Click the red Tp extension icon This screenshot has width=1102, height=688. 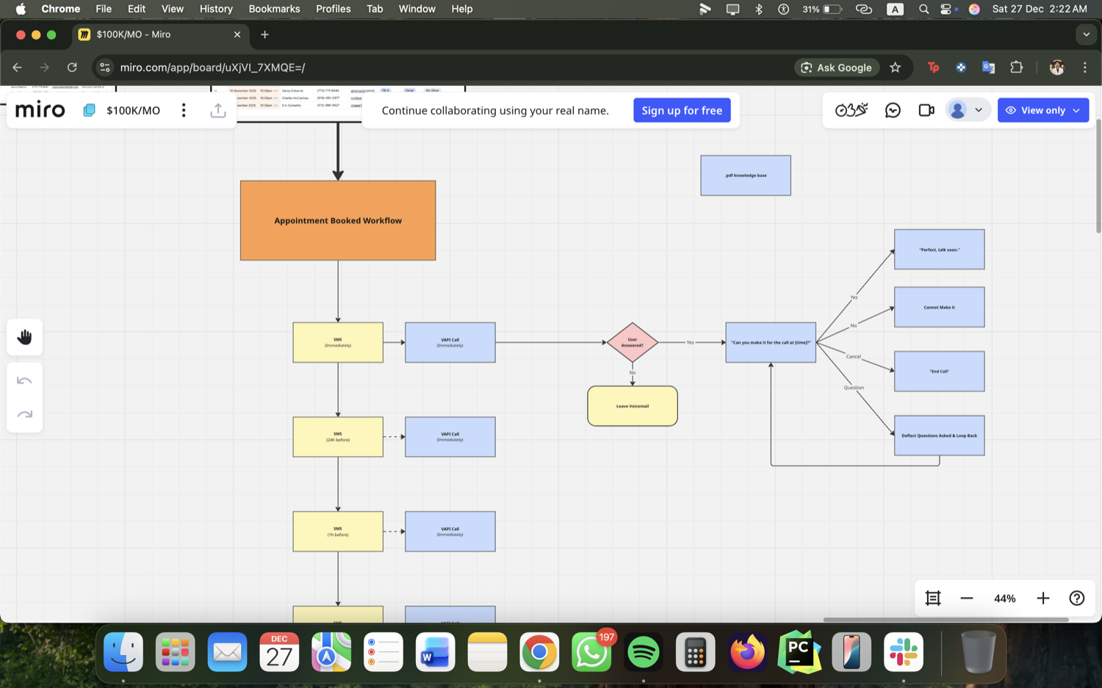click(933, 68)
